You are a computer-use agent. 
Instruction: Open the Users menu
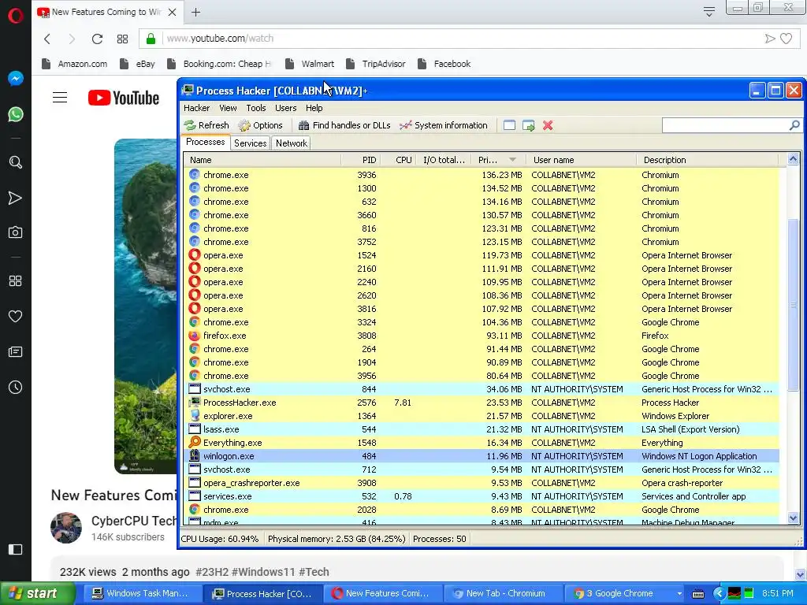(285, 108)
